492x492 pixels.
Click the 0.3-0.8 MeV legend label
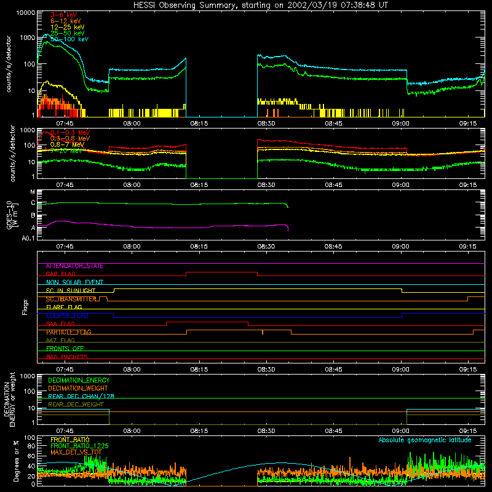pos(69,138)
